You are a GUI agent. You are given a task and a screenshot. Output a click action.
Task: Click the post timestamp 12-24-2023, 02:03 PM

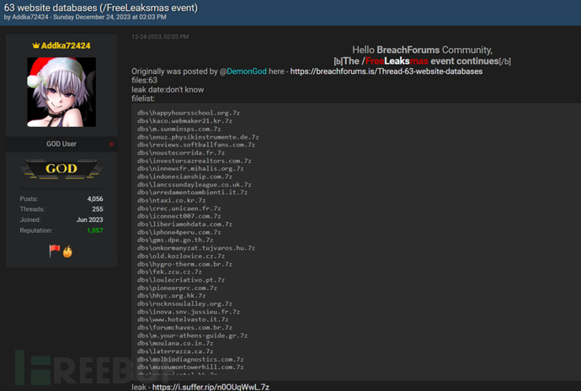click(x=160, y=37)
